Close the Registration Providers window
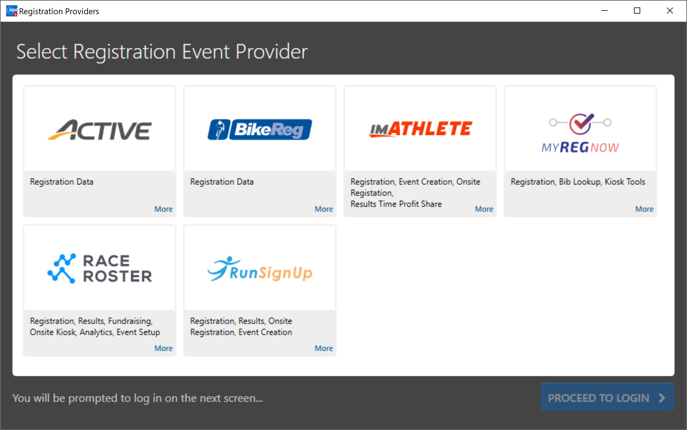The width and height of the screenshot is (687, 430). pyautogui.click(x=670, y=11)
